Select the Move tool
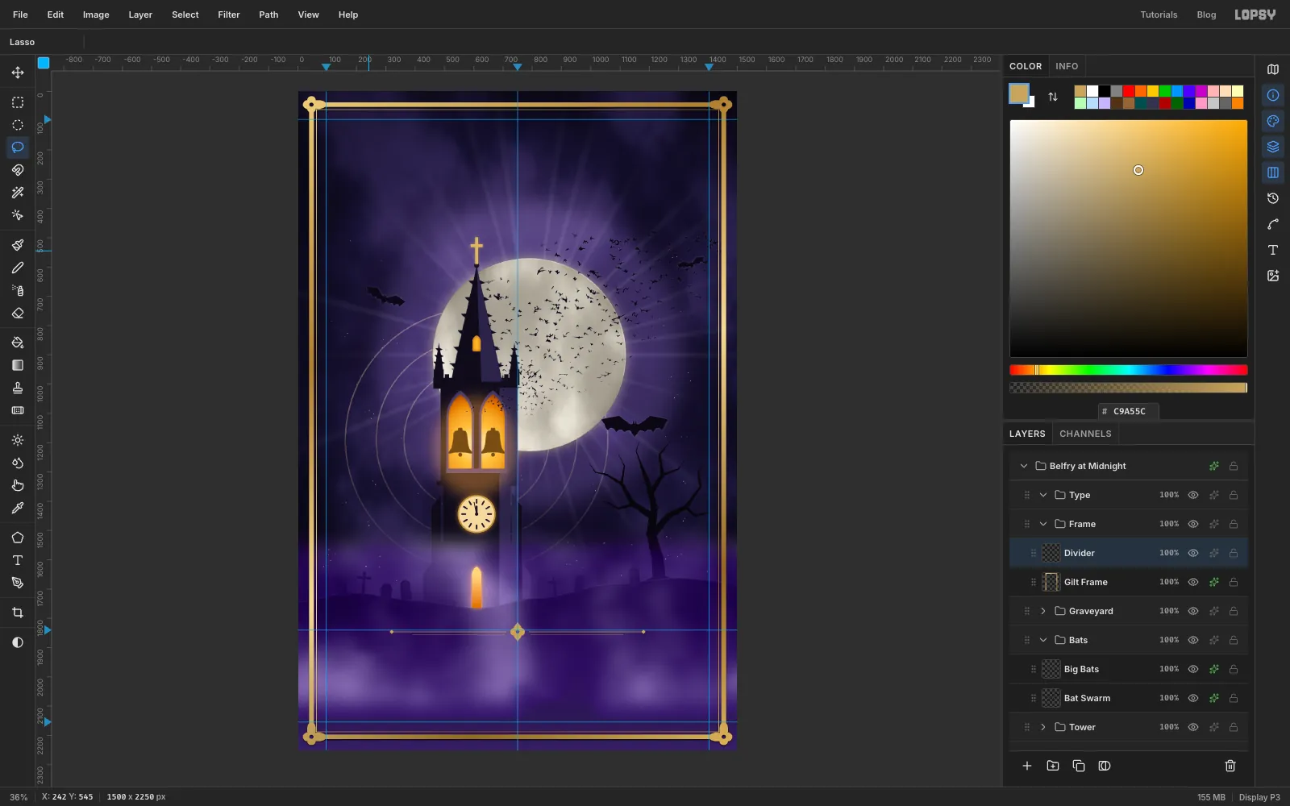1290x806 pixels. coord(18,73)
